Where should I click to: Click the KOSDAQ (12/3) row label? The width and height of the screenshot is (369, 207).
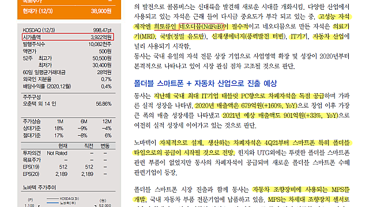(x=39, y=30)
